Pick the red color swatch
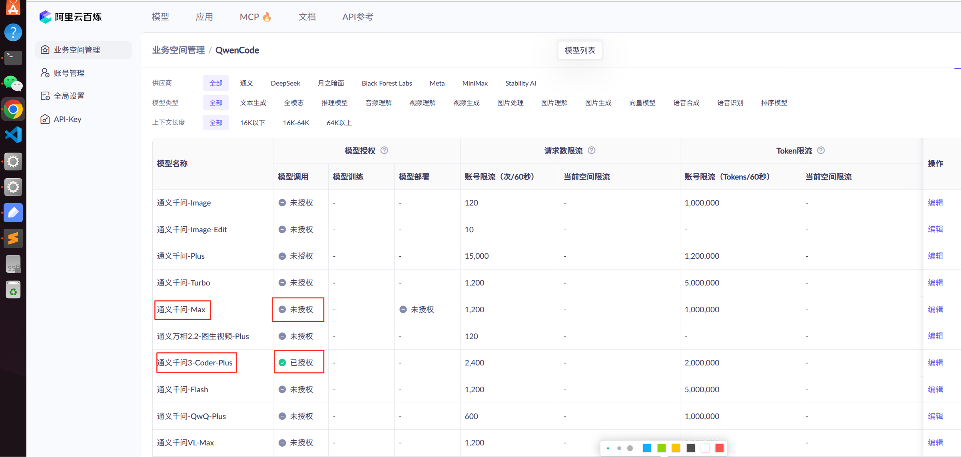 click(x=720, y=448)
